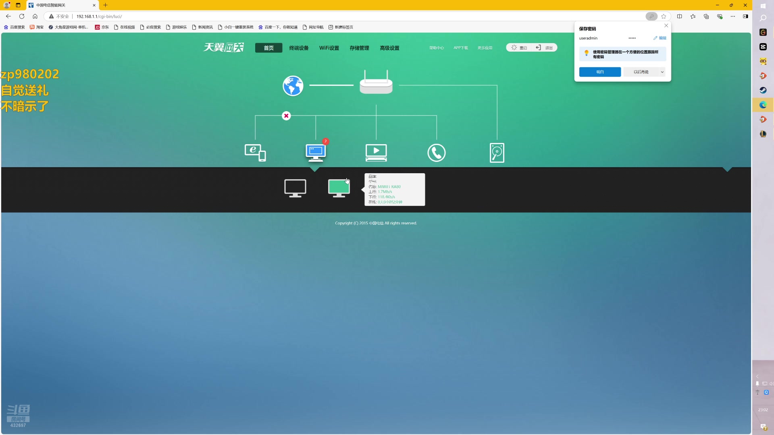Open 京东 bookmark
774x435 pixels.
coord(102,27)
